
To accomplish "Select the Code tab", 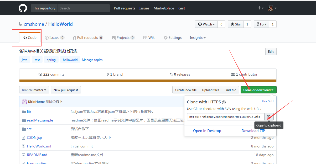I will 30,38.
